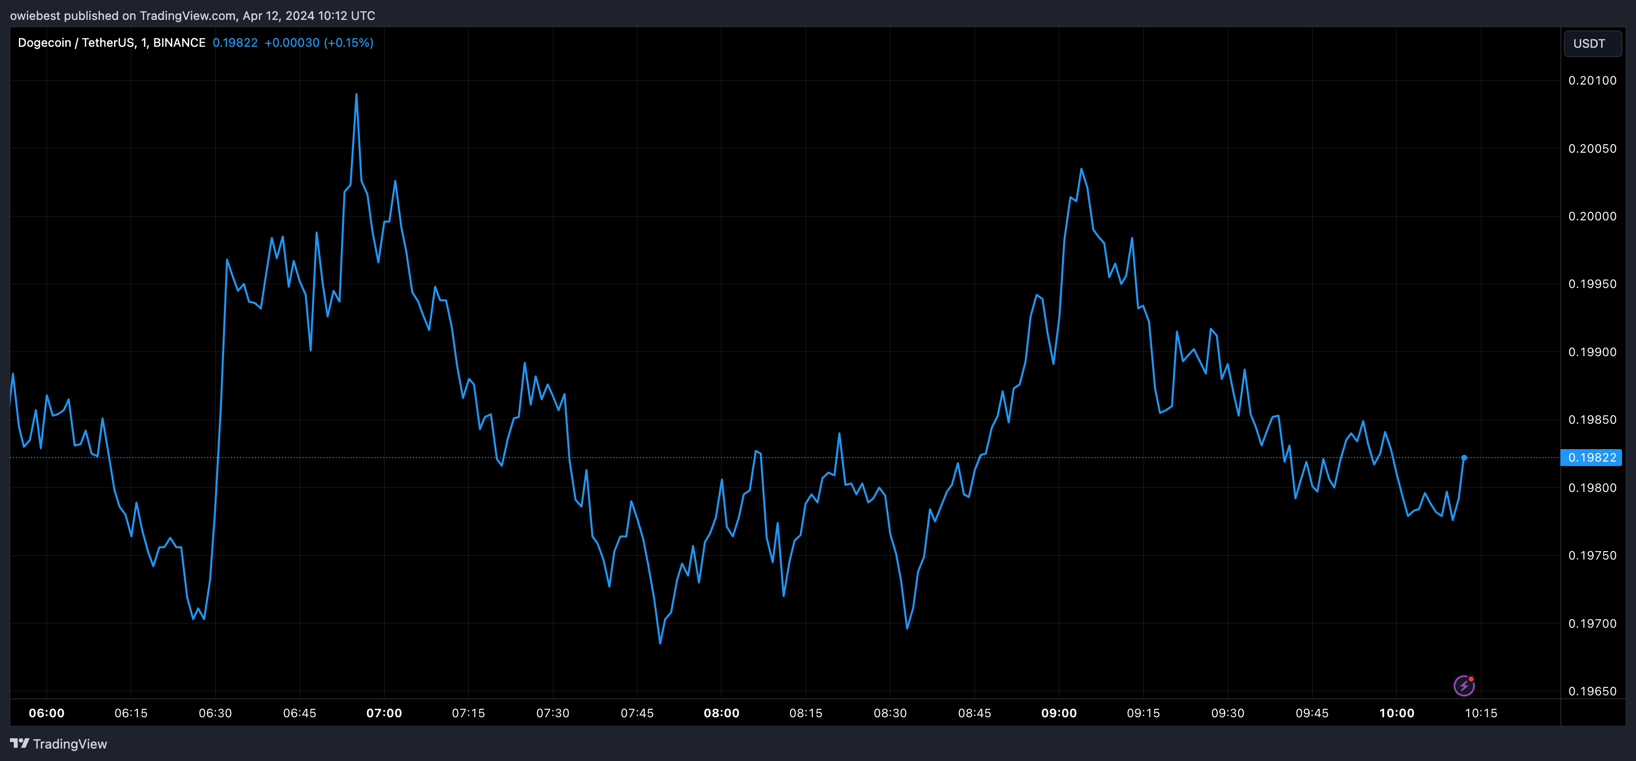
Task: Select the 09:00 time axis label
Action: coord(1058,713)
